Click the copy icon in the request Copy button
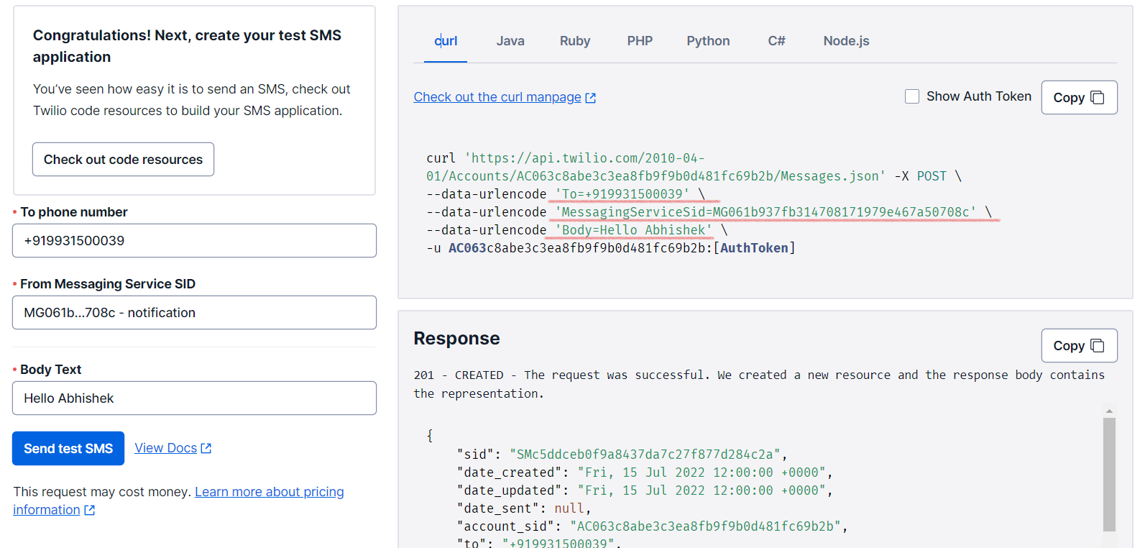Screen dimensions: 1145x548 pos(1098,97)
